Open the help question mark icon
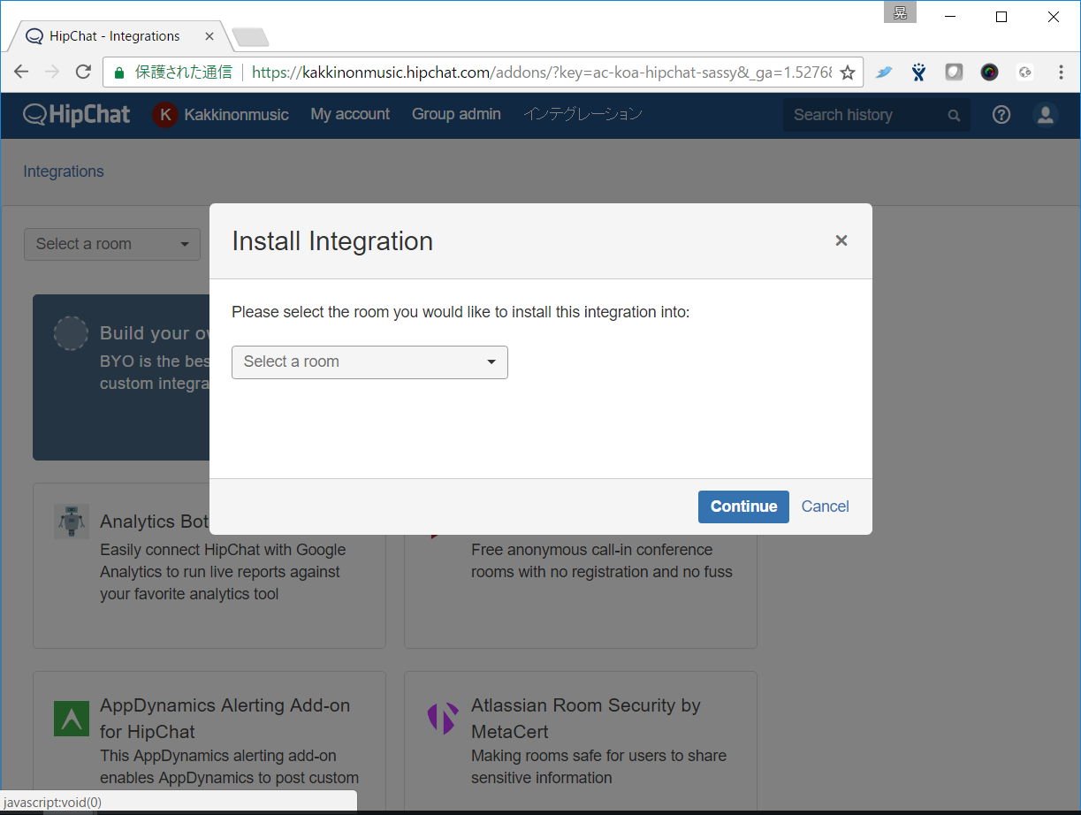Viewport: 1081px width, 815px height. pyautogui.click(x=1001, y=114)
